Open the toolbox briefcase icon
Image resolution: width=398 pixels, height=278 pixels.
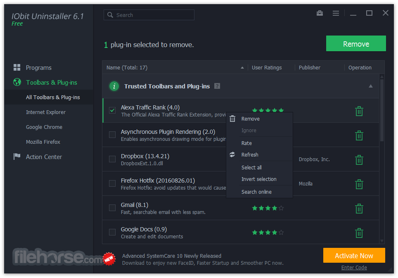320,13
